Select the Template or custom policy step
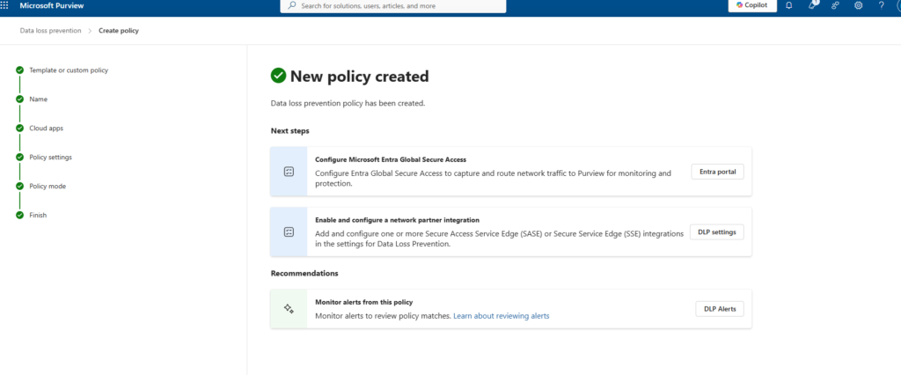Screen dimensions: 901x375 (69, 70)
